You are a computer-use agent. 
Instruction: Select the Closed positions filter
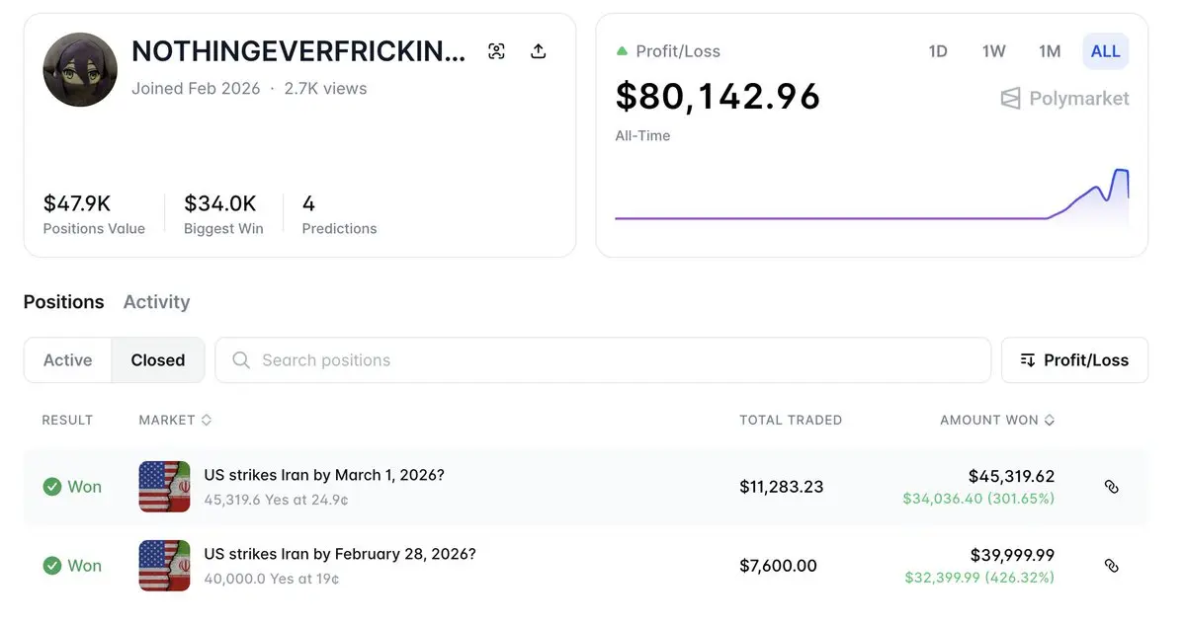(x=158, y=360)
